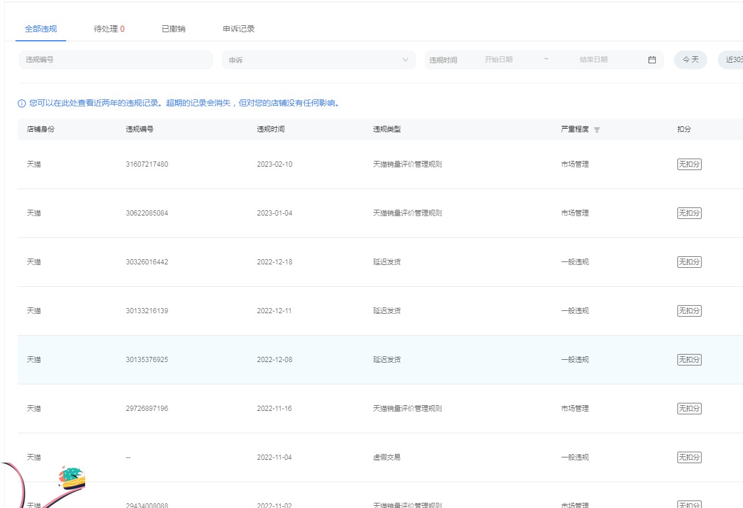Select violation number 30622085084
Viewport: 743px width, 508px height.
pyautogui.click(x=147, y=213)
